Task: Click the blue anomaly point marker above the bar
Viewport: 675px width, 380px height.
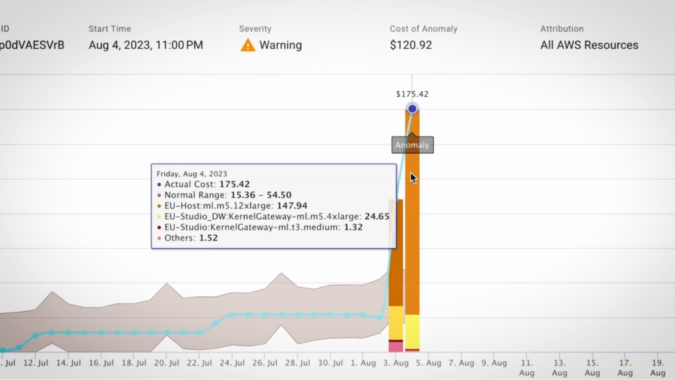Action: pyautogui.click(x=413, y=107)
